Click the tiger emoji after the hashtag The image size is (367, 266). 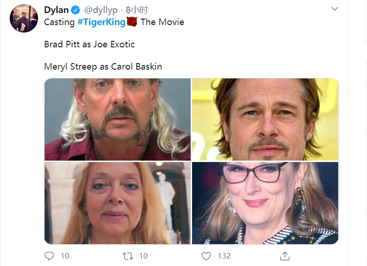(x=132, y=22)
